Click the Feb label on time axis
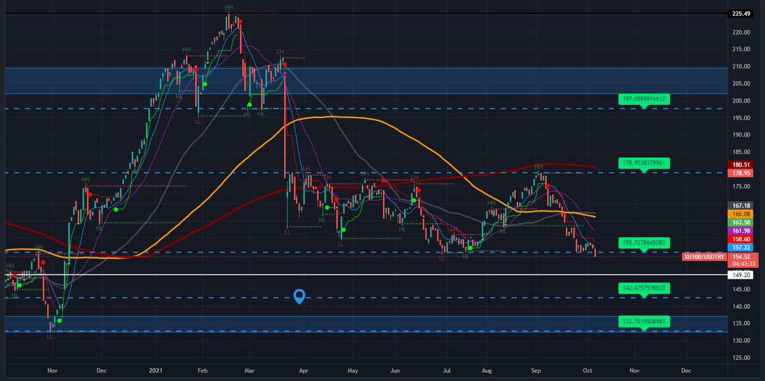 click(x=203, y=370)
